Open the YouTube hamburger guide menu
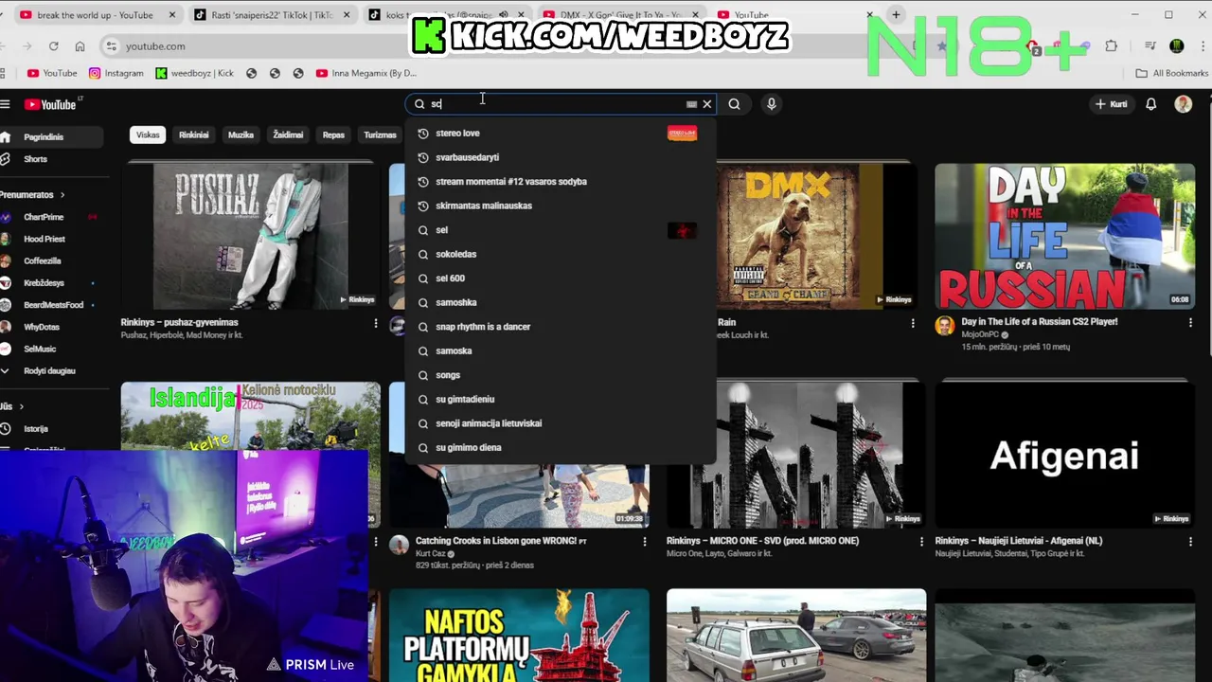Image resolution: width=1212 pixels, height=682 pixels. 5,104
